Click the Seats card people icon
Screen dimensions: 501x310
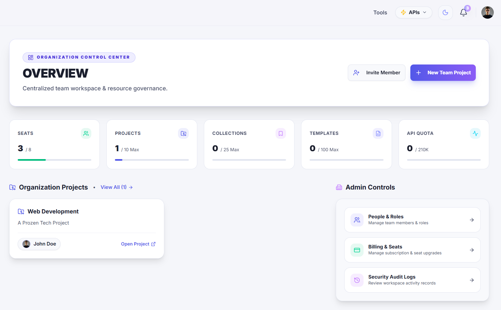coord(86,134)
